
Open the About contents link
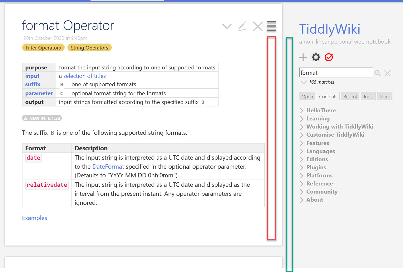(x=315, y=200)
